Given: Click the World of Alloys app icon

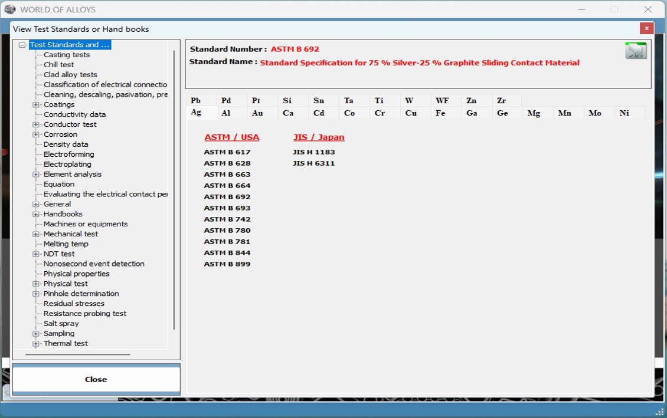Looking at the screenshot, I should tap(10, 9).
